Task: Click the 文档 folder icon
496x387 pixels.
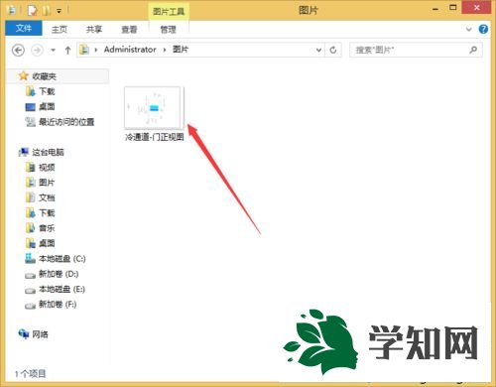Action: [30, 197]
